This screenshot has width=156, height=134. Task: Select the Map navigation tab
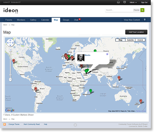point(56,20)
